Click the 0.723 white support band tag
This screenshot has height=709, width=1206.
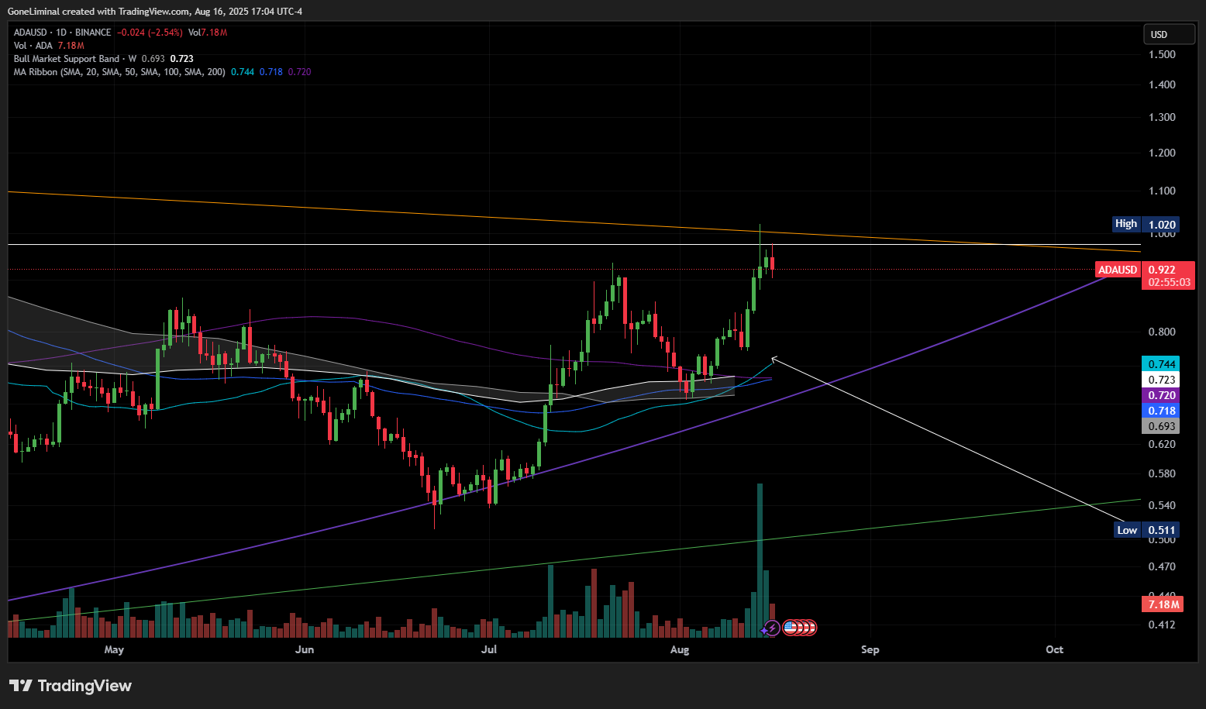coord(1161,380)
